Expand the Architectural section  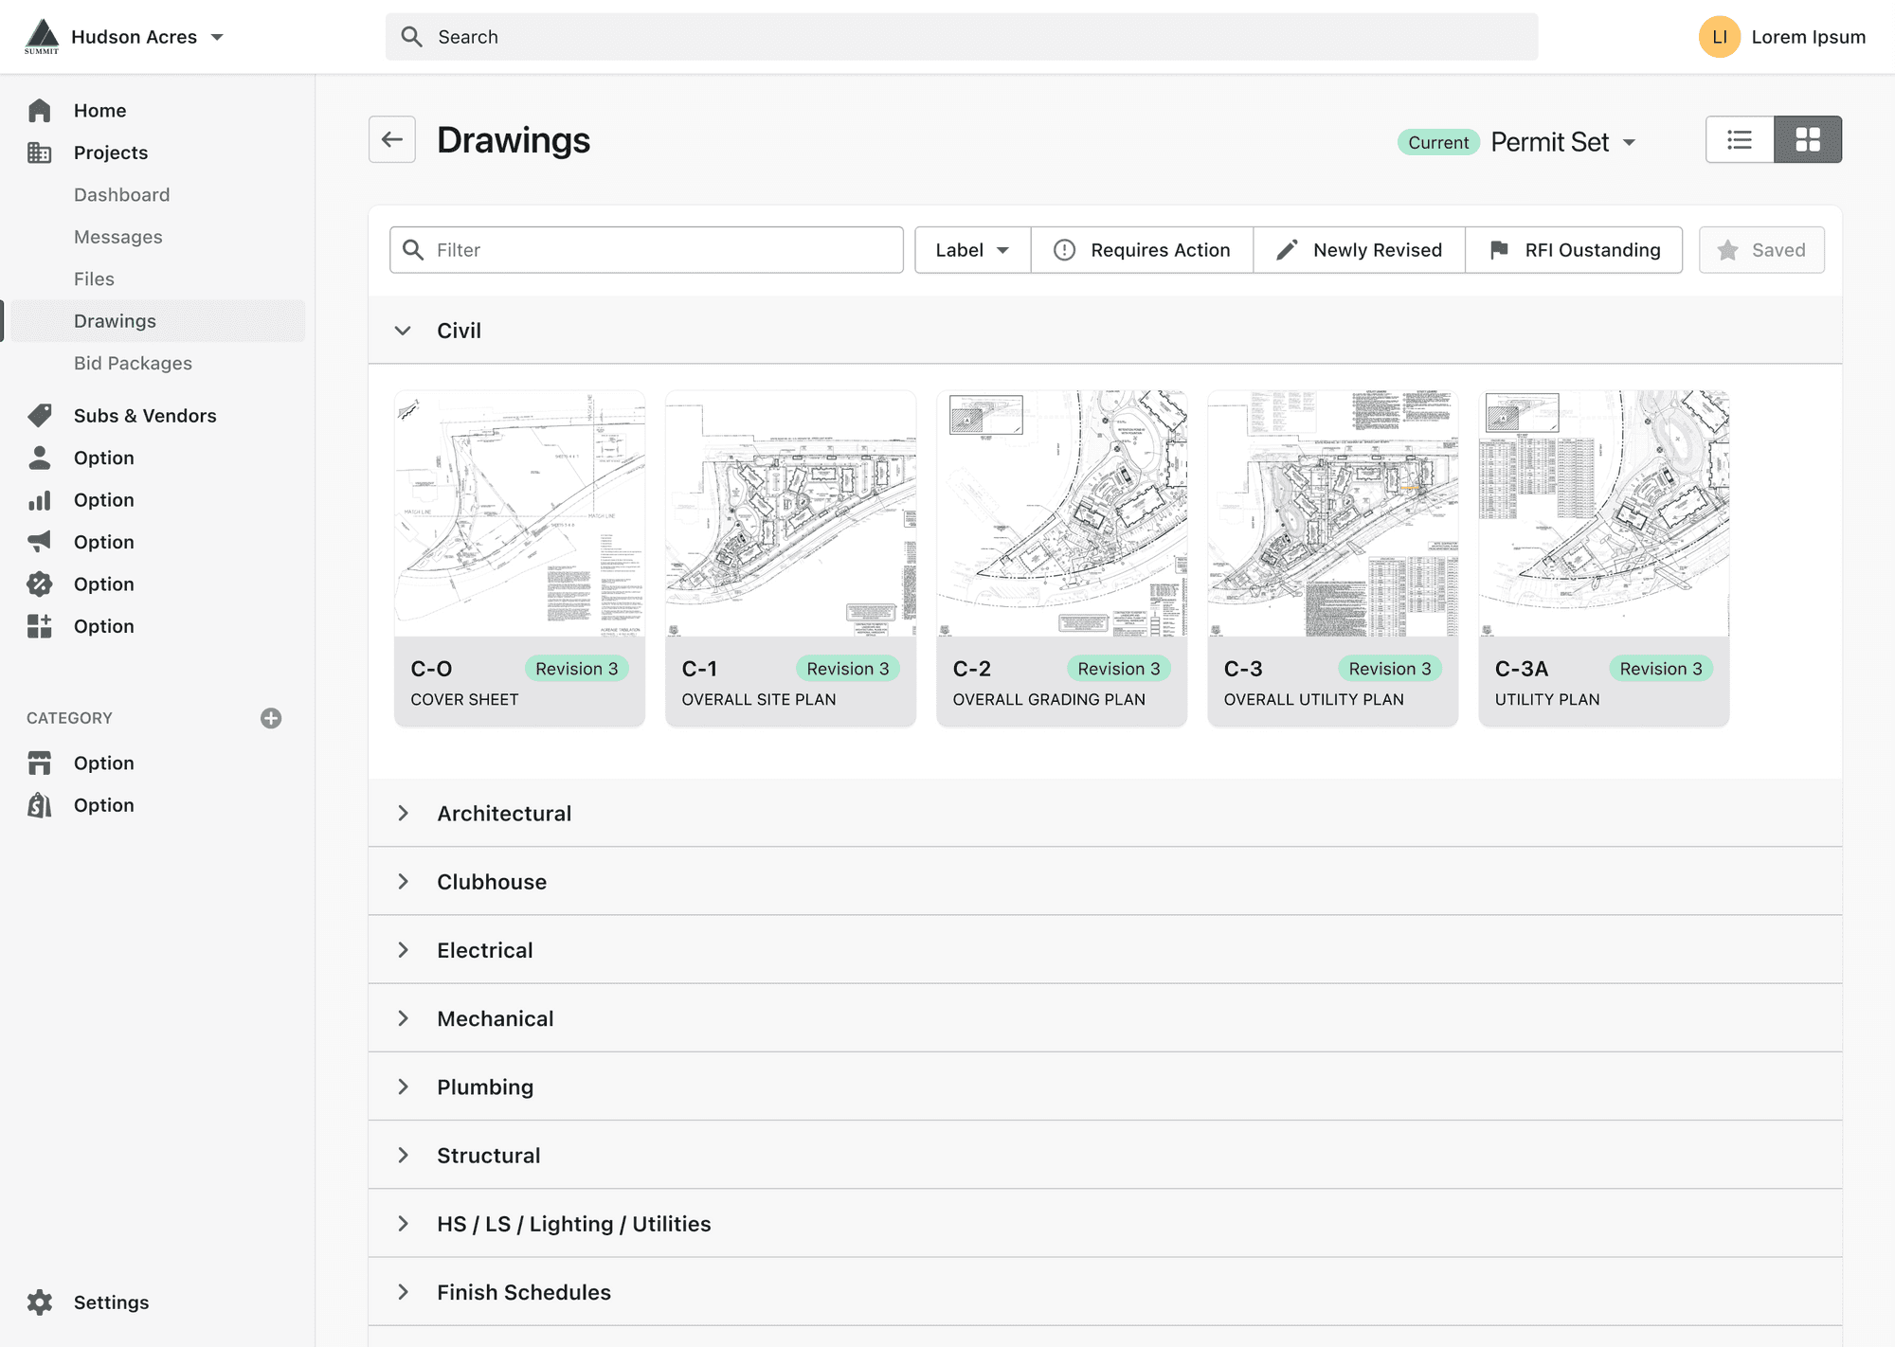tap(403, 814)
